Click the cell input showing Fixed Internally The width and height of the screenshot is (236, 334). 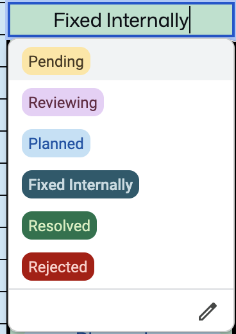coord(121,20)
